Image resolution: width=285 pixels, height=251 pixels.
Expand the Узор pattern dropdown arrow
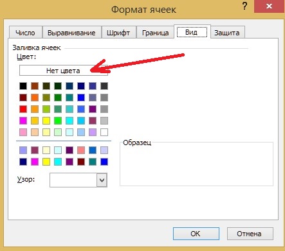click(x=102, y=180)
